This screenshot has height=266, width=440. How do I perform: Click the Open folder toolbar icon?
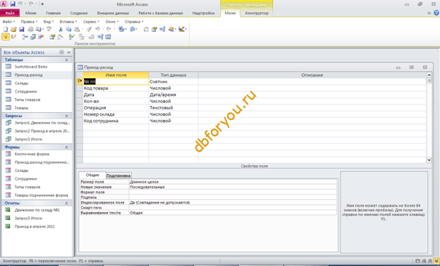point(13,29)
